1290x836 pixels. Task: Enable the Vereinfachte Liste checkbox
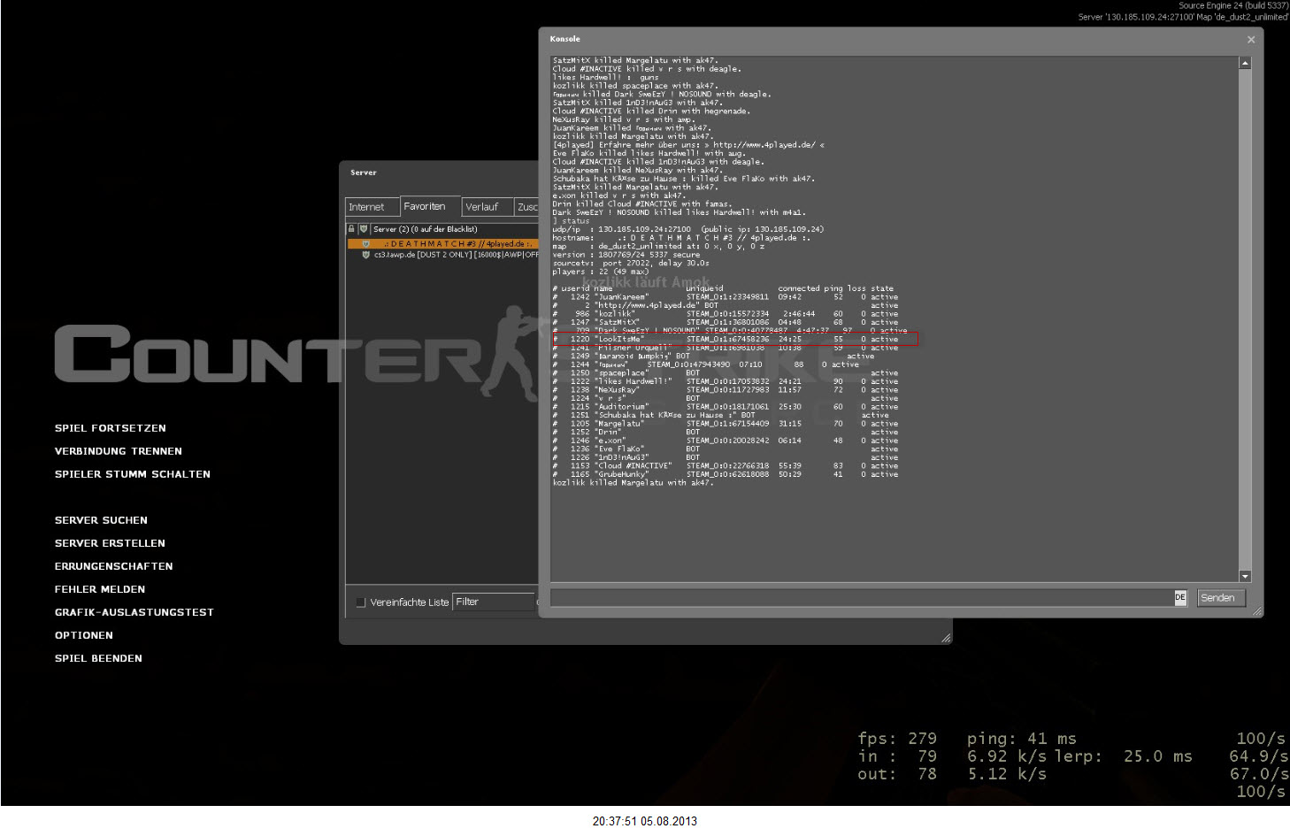coord(360,602)
